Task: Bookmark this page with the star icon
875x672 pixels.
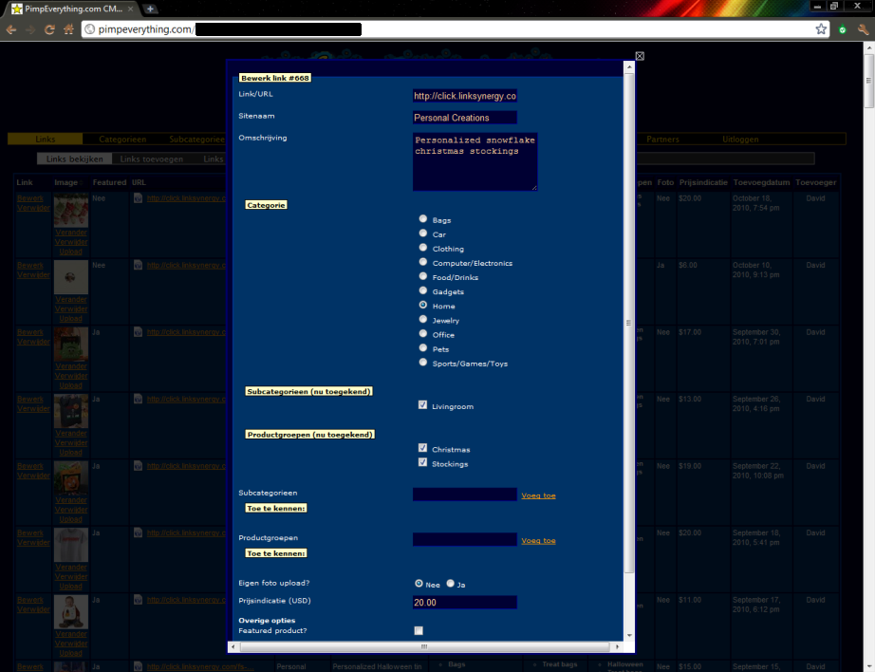Action: 821,29
